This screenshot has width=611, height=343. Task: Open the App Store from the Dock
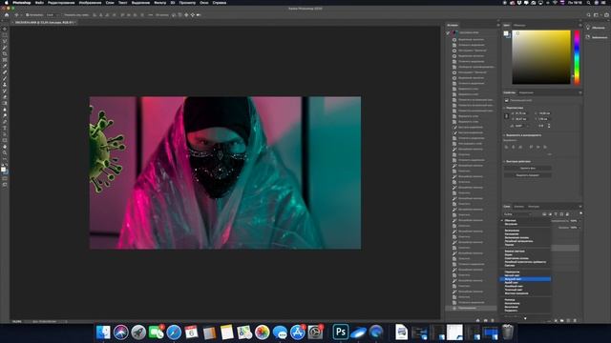[x=297, y=333]
